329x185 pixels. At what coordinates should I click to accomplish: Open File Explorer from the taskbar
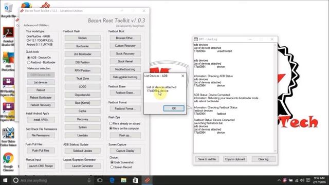tap(123, 180)
